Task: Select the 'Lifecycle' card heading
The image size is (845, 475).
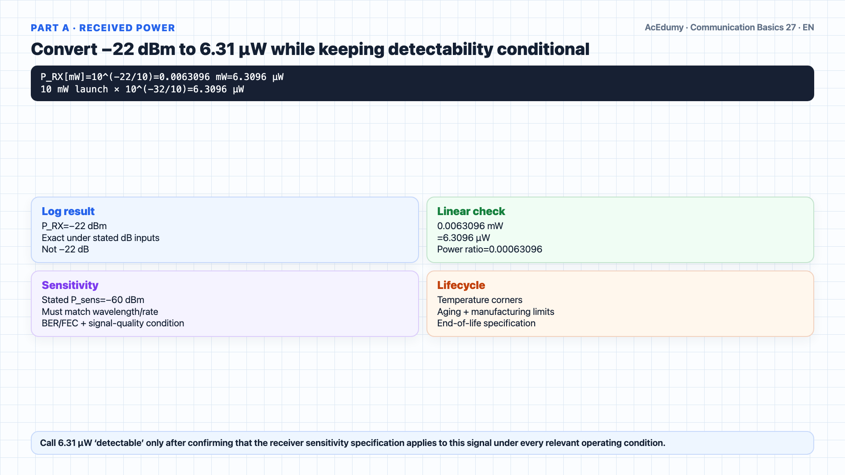Action: pyautogui.click(x=461, y=285)
